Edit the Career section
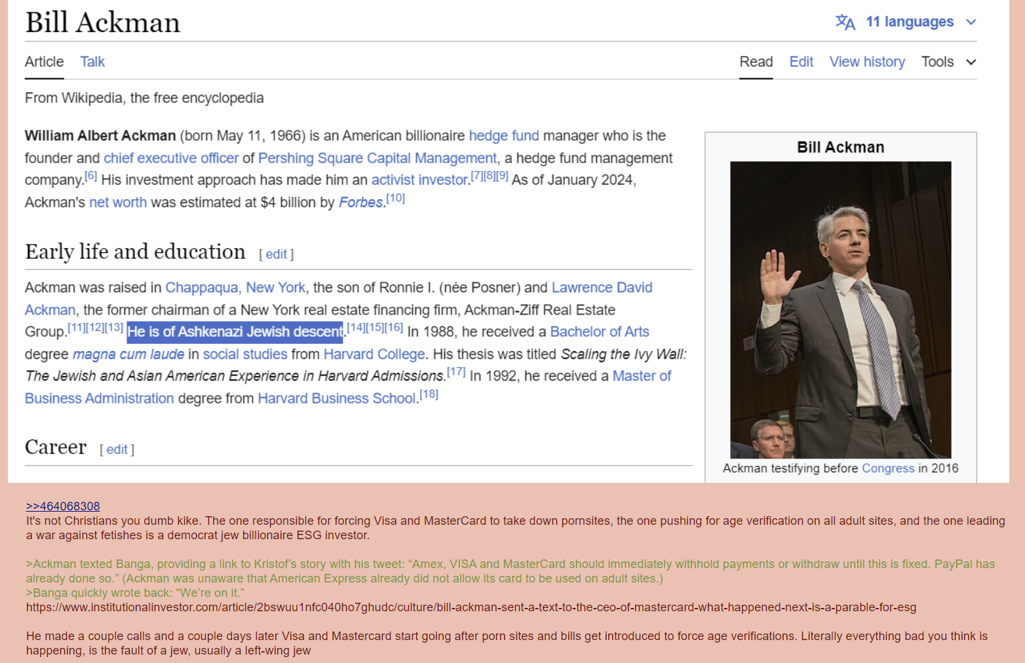 (117, 449)
